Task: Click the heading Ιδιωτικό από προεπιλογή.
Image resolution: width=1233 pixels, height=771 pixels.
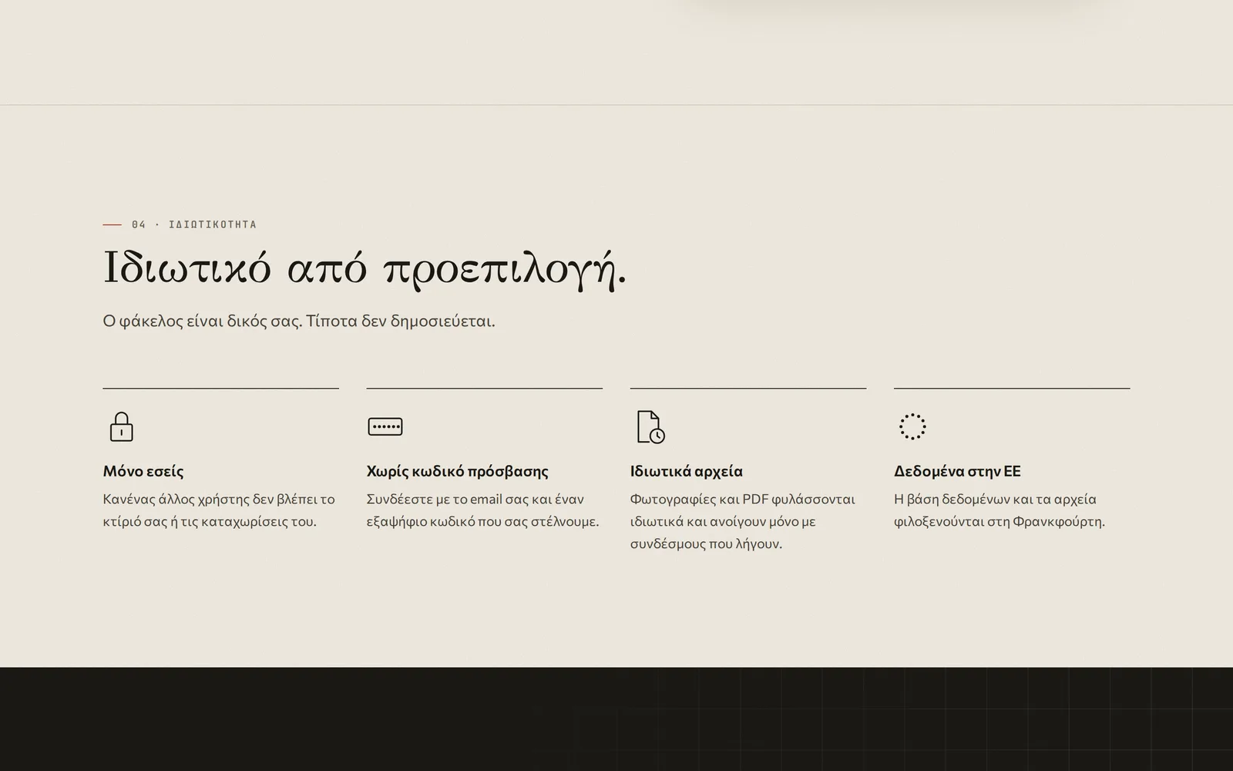Action: [365, 268]
